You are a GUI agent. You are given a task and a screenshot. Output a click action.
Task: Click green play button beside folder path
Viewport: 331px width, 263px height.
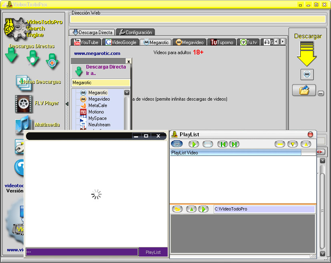pos(203,209)
